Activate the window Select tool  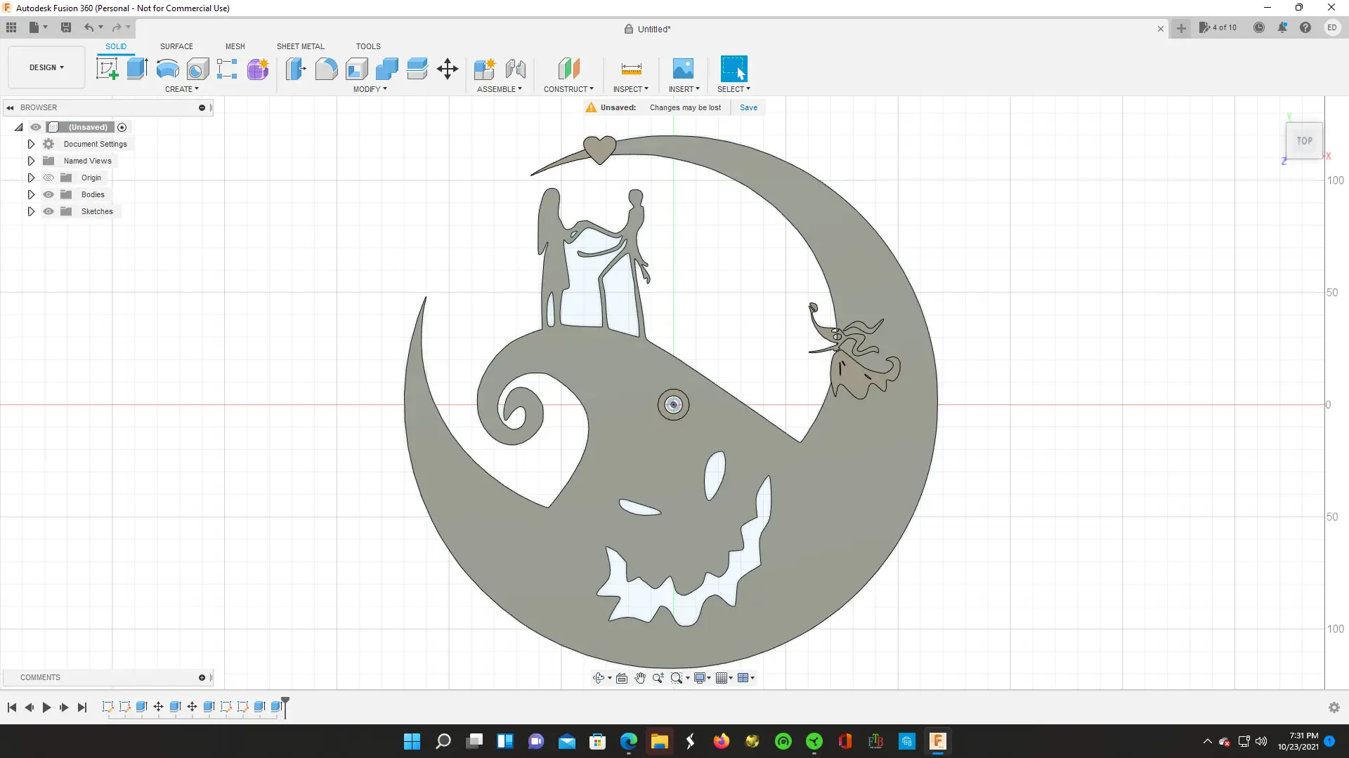tap(734, 69)
